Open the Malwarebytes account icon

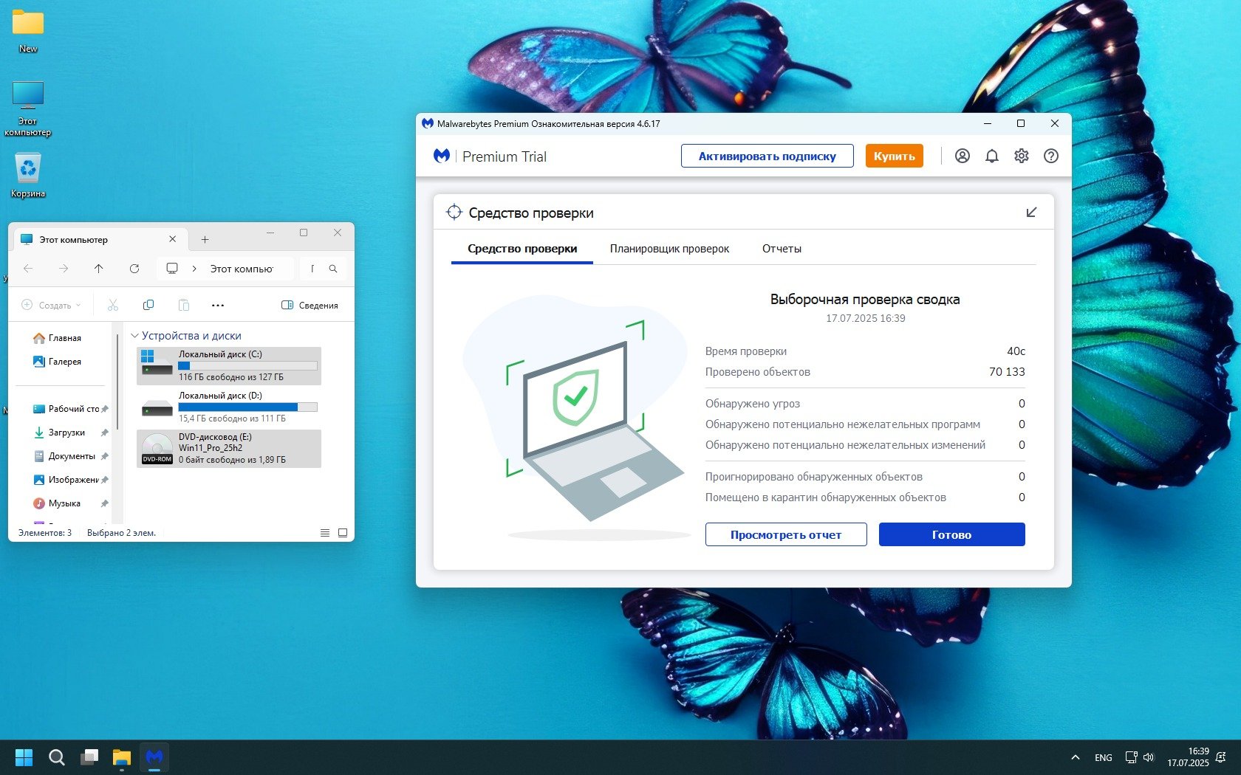[962, 156]
